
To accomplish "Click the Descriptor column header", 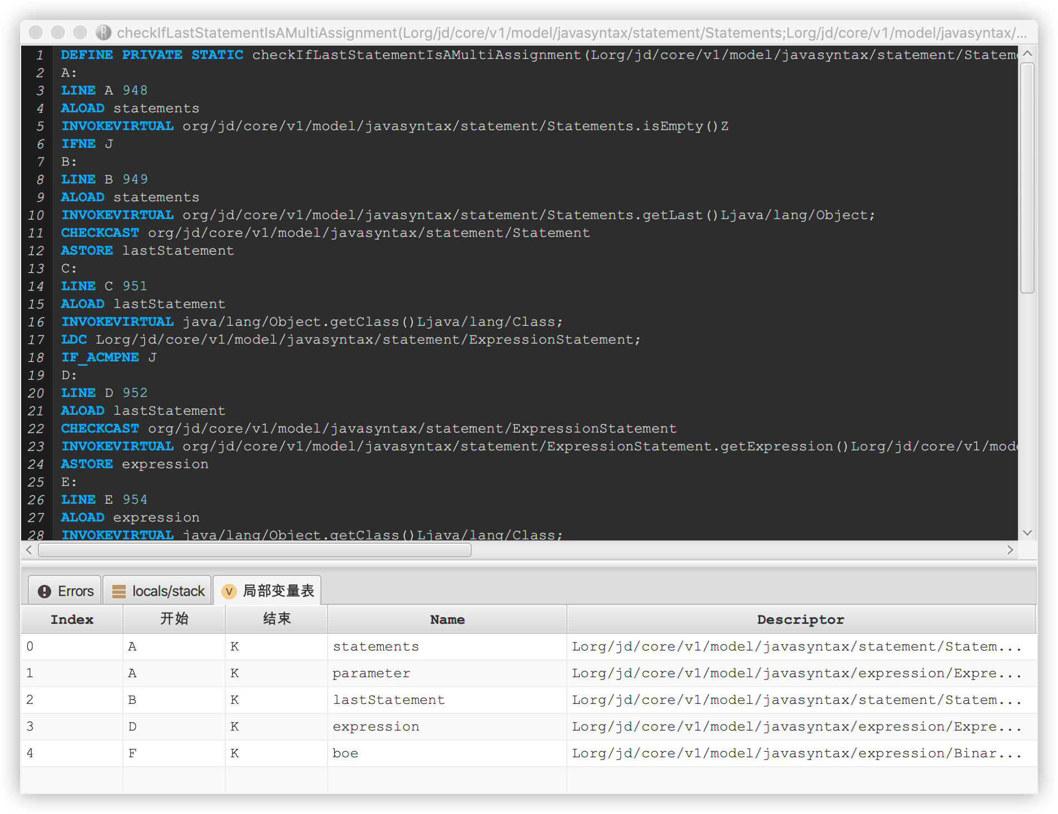I will 800,619.
